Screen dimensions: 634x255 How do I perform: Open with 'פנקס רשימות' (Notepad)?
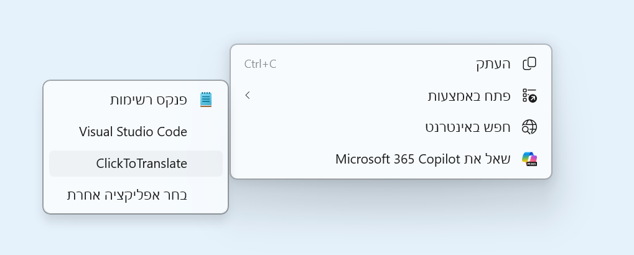pos(149,100)
